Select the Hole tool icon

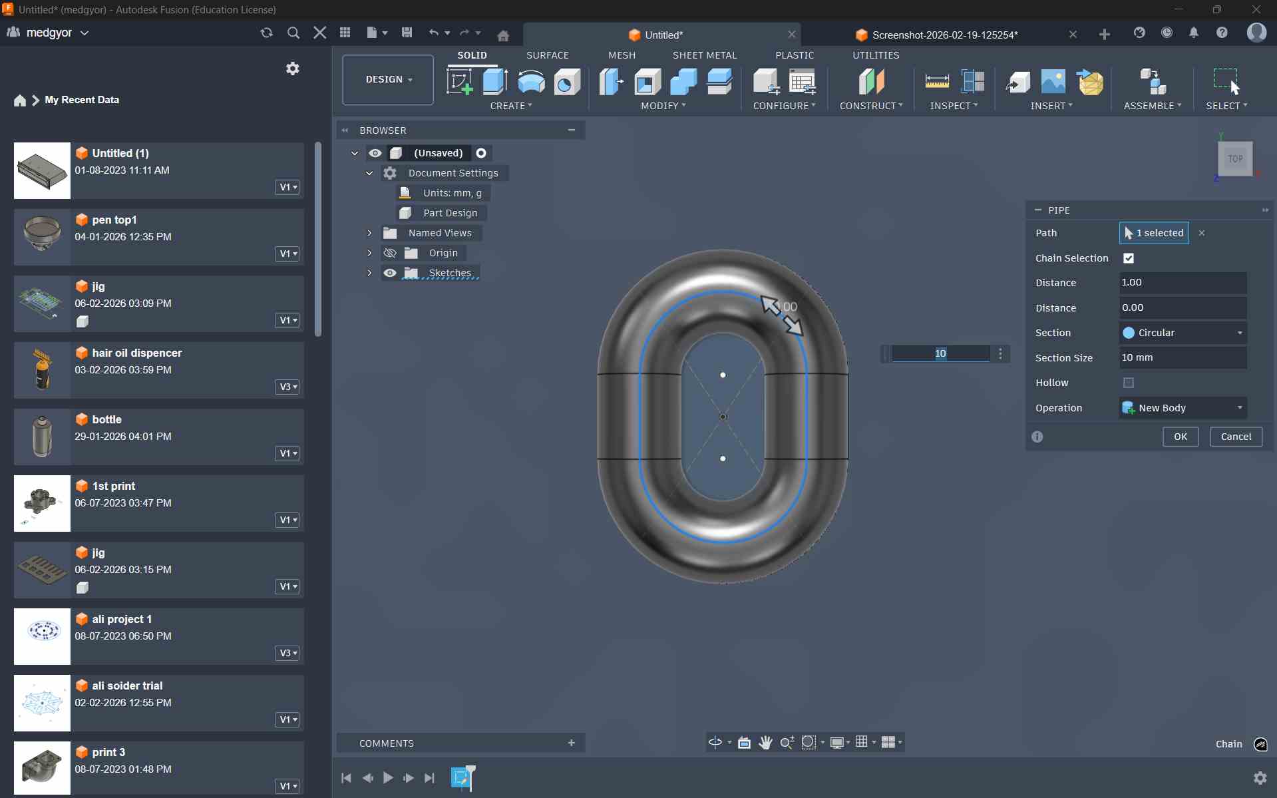coord(567,82)
